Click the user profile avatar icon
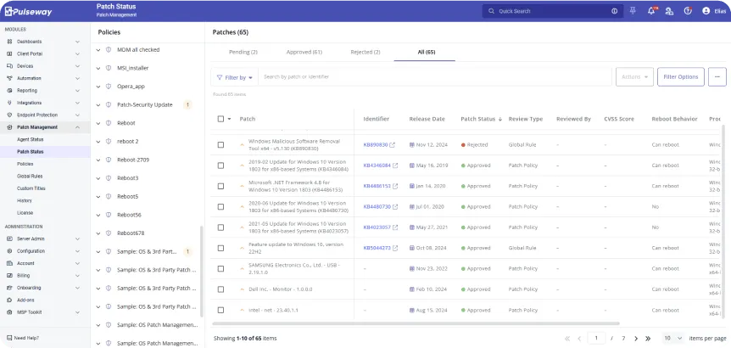731x348 pixels. pyautogui.click(x=706, y=11)
